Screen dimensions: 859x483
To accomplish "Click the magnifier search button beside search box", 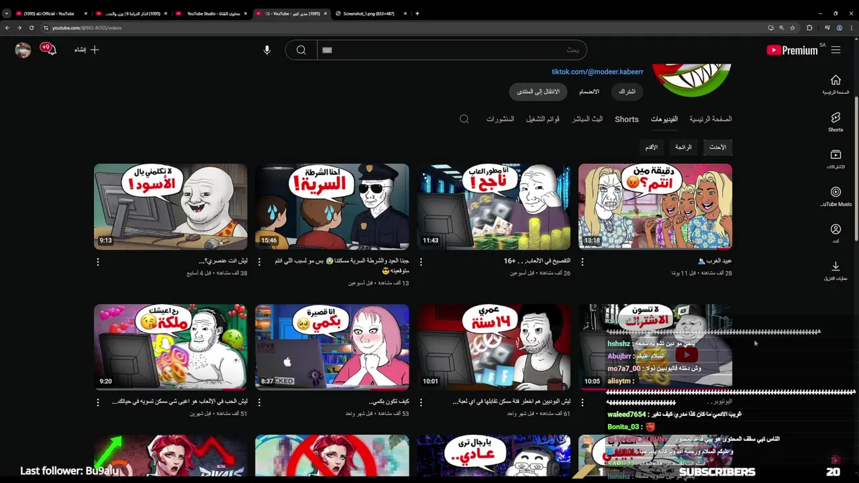I will pos(301,50).
